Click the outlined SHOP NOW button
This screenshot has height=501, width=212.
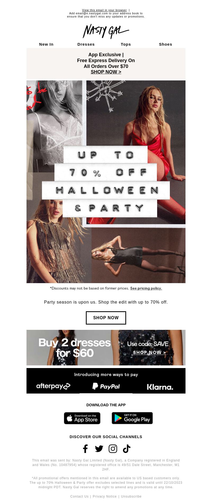pyautogui.click(x=106, y=318)
